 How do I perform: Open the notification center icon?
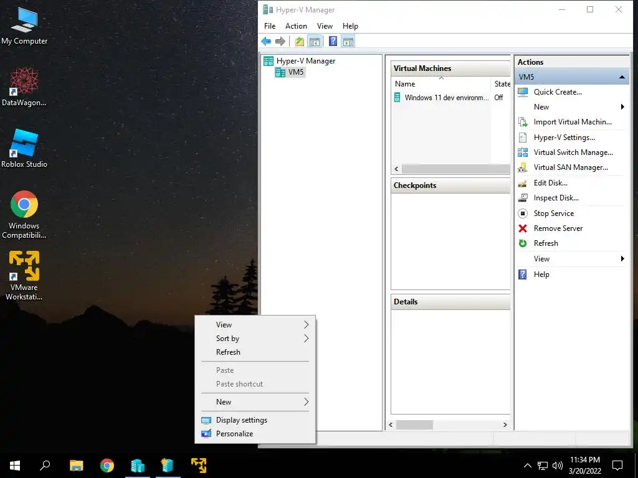pyautogui.click(x=617, y=466)
